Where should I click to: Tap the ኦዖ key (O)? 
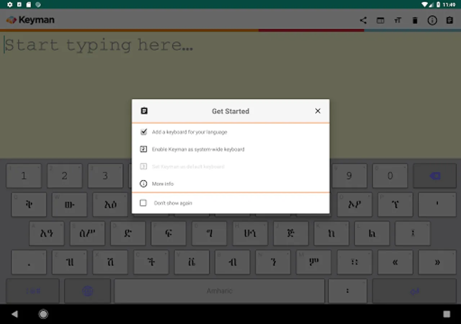tap(354, 204)
